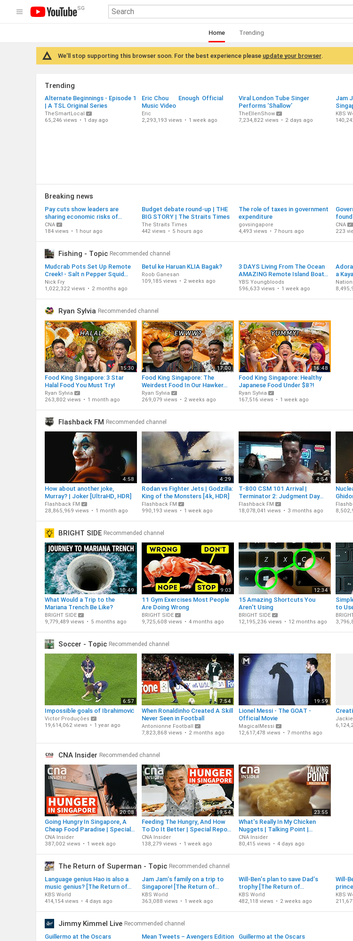353x941 pixels.
Task: Open 'Mean Tweets – Avengers Edition' video
Action: [188, 937]
